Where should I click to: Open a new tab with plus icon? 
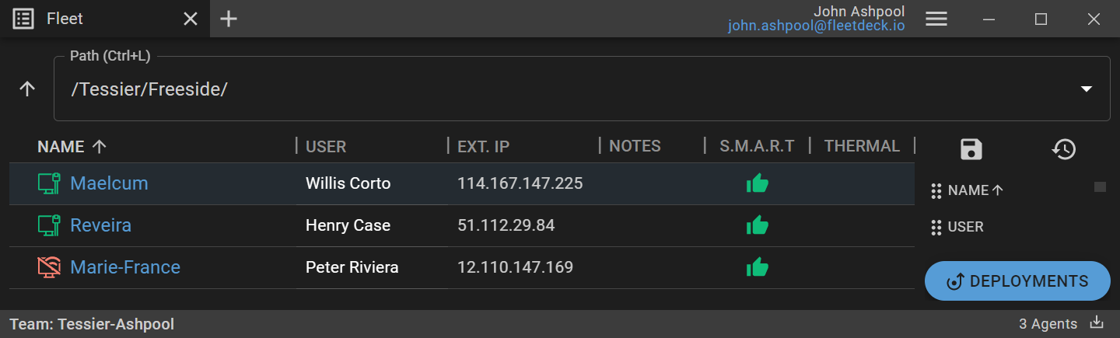click(228, 19)
